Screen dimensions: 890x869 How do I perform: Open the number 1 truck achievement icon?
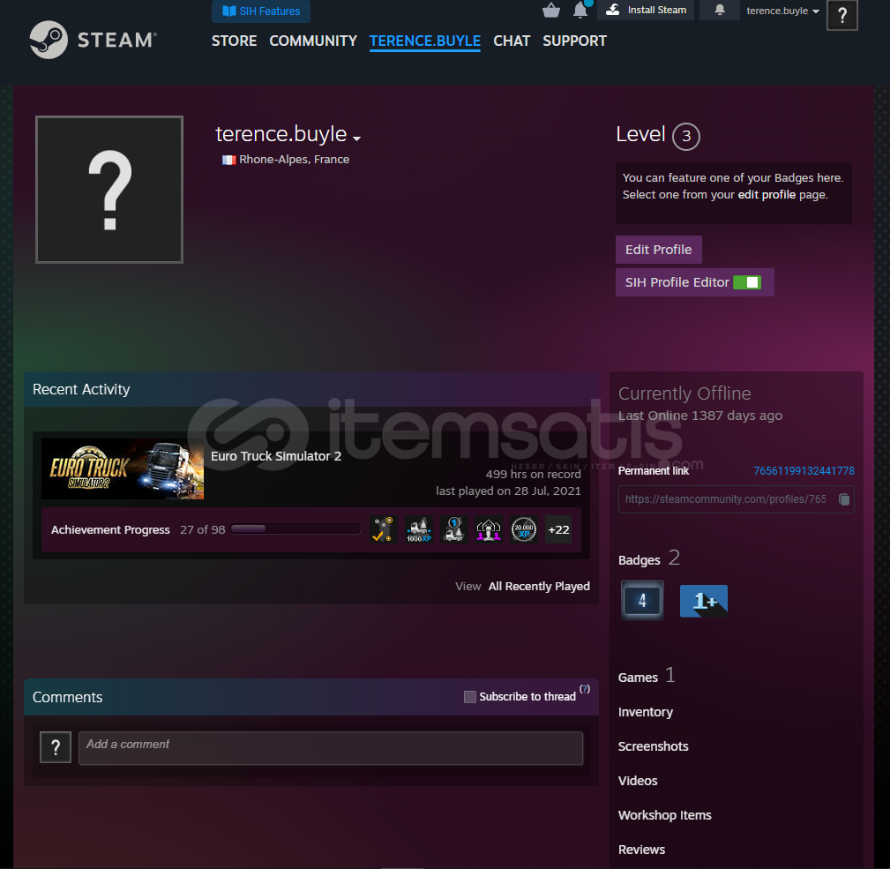(x=454, y=529)
